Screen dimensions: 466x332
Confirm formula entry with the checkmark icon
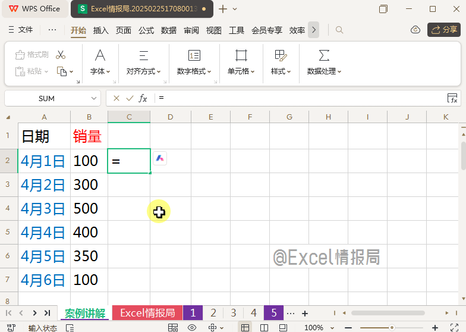click(130, 98)
